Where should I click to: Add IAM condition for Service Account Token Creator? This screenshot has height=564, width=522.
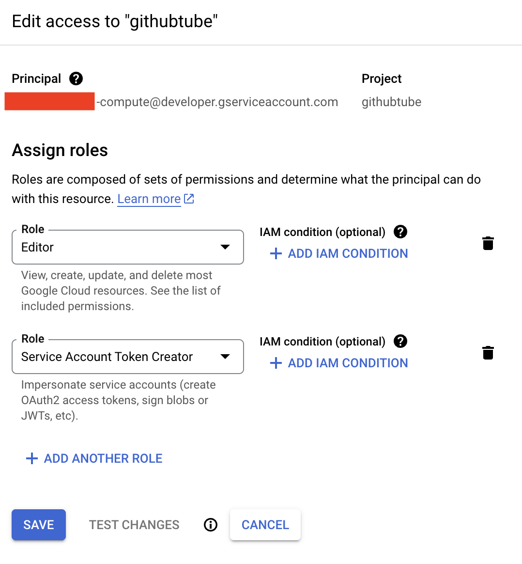(x=339, y=363)
